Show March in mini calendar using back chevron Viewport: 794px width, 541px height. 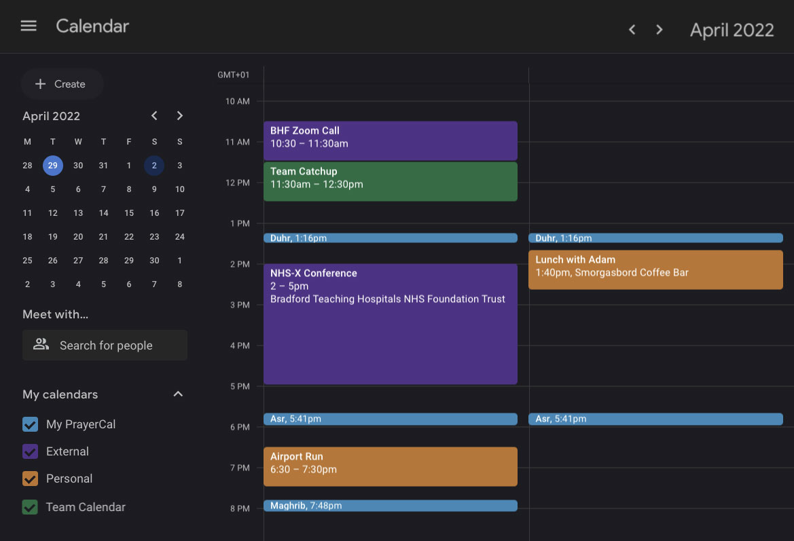tap(154, 115)
